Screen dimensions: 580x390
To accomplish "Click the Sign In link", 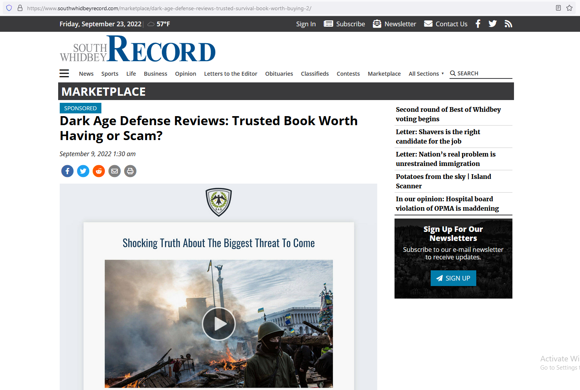I will pyautogui.click(x=306, y=24).
